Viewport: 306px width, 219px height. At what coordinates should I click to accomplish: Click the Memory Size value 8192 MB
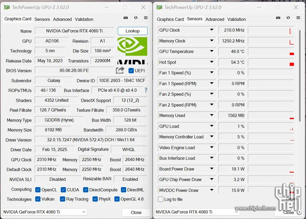coord(53,130)
